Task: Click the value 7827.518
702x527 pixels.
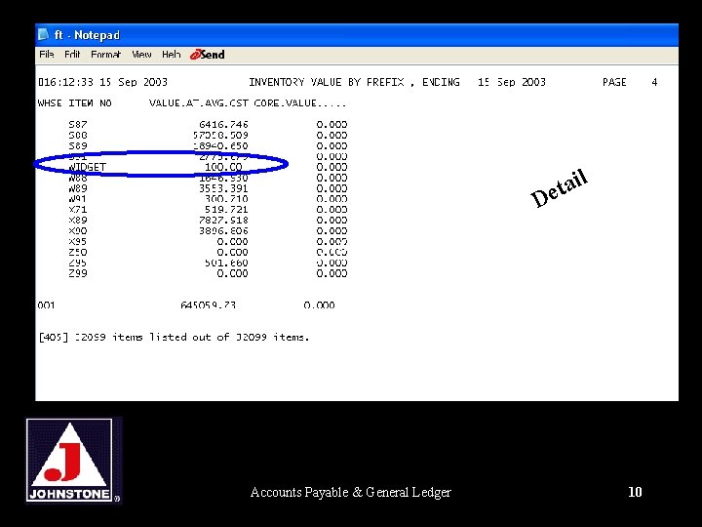Action: click(223, 220)
